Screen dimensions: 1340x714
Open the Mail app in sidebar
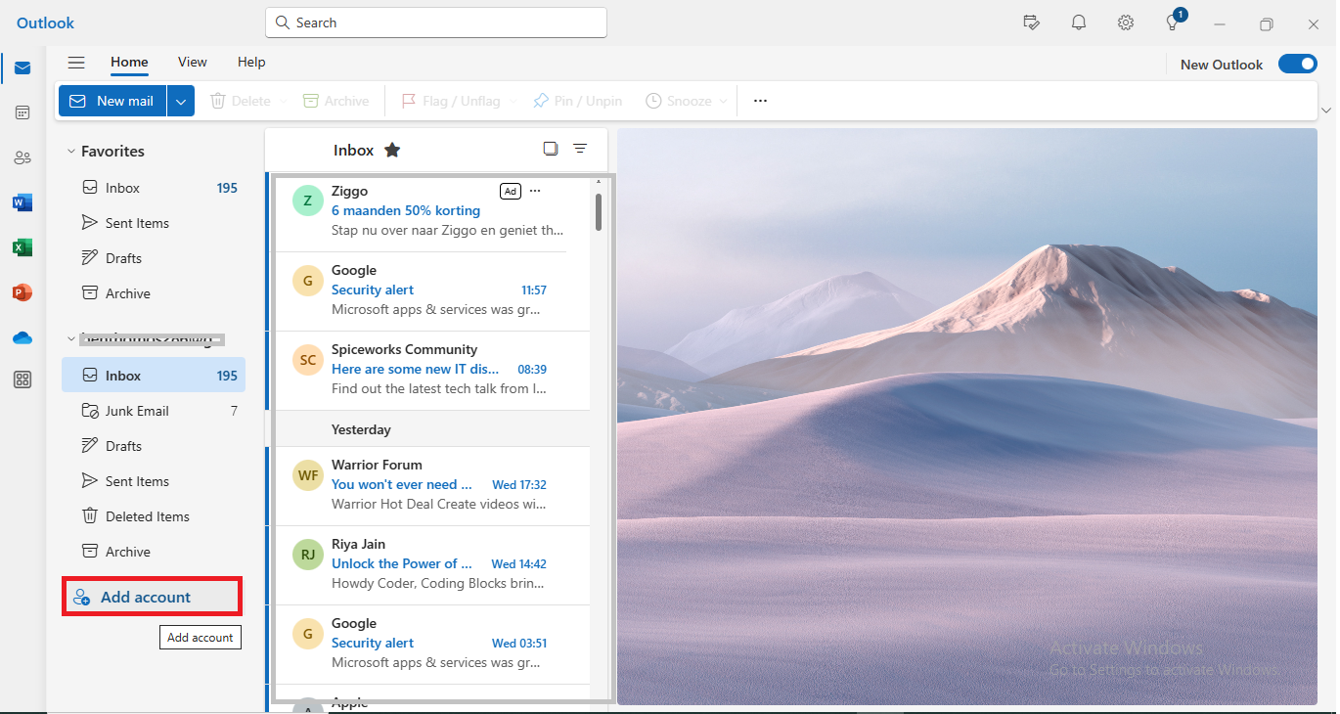(x=22, y=68)
